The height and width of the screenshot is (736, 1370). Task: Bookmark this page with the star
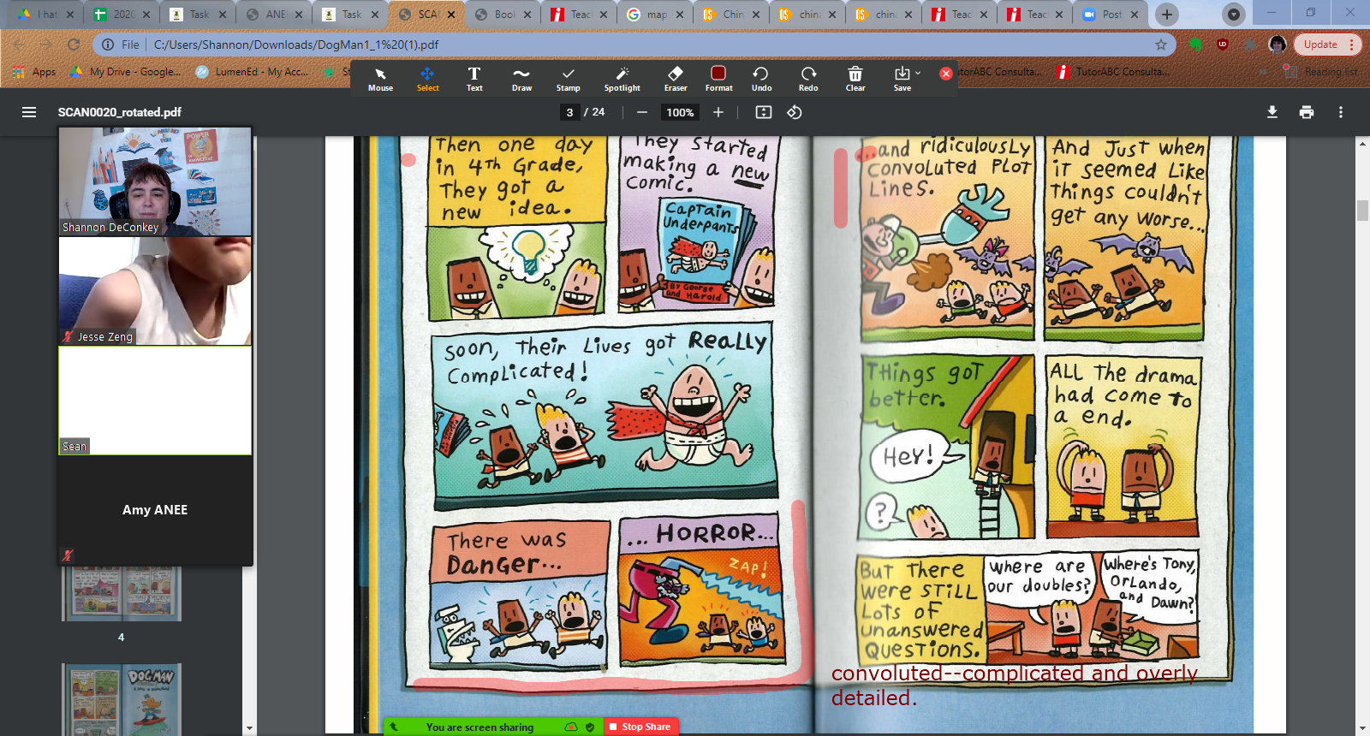[1161, 45]
